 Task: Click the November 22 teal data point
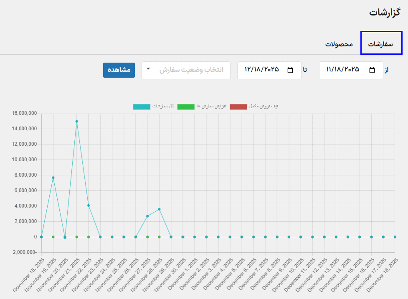89,205
